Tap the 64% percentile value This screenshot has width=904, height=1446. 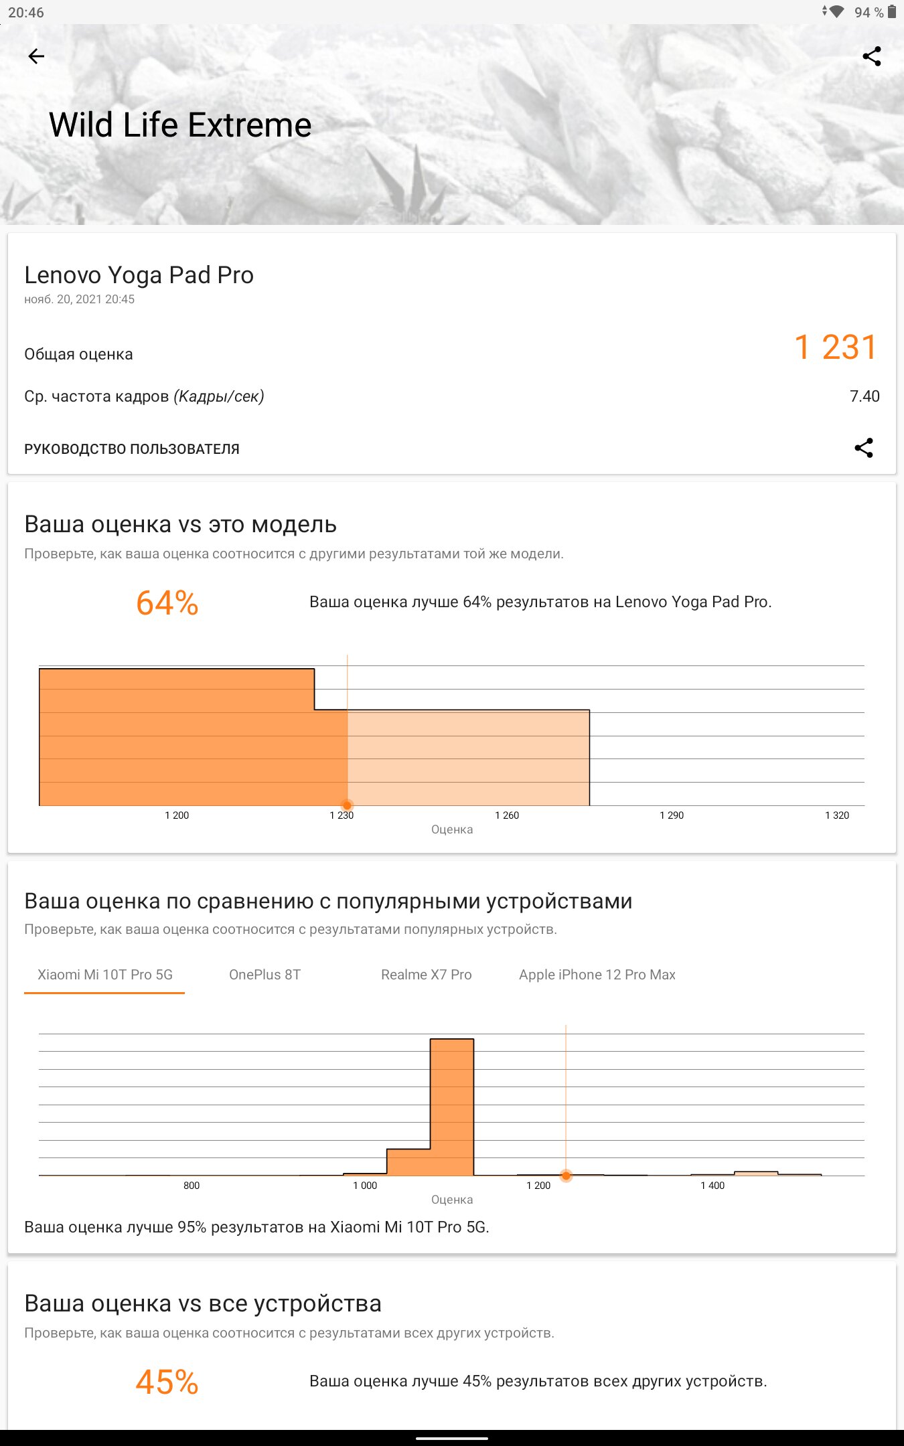(167, 602)
